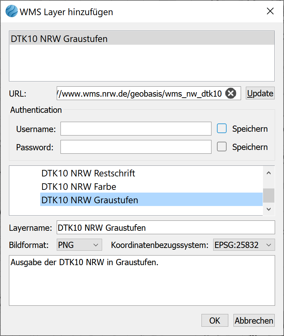Select DTK10 NRW Farbe layer

79,187
